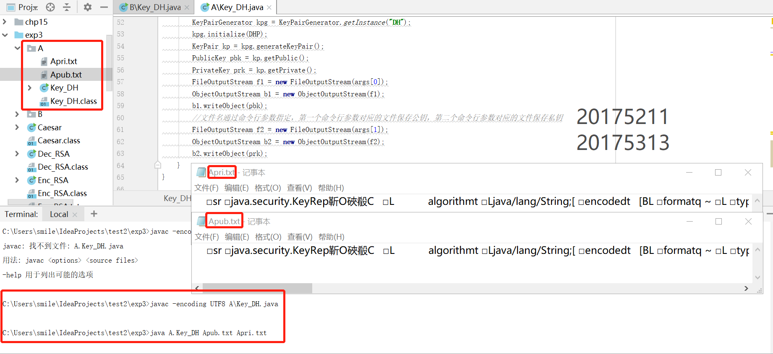773x354 pixels.
Task: Collapse folder A in project tree
Action: 17,48
